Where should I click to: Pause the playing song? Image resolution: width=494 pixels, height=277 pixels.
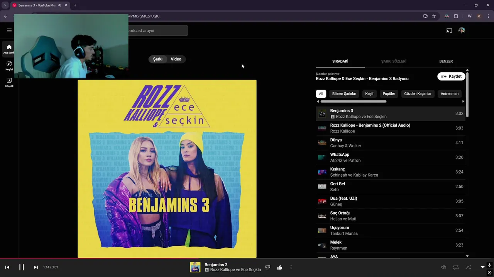pos(22,267)
